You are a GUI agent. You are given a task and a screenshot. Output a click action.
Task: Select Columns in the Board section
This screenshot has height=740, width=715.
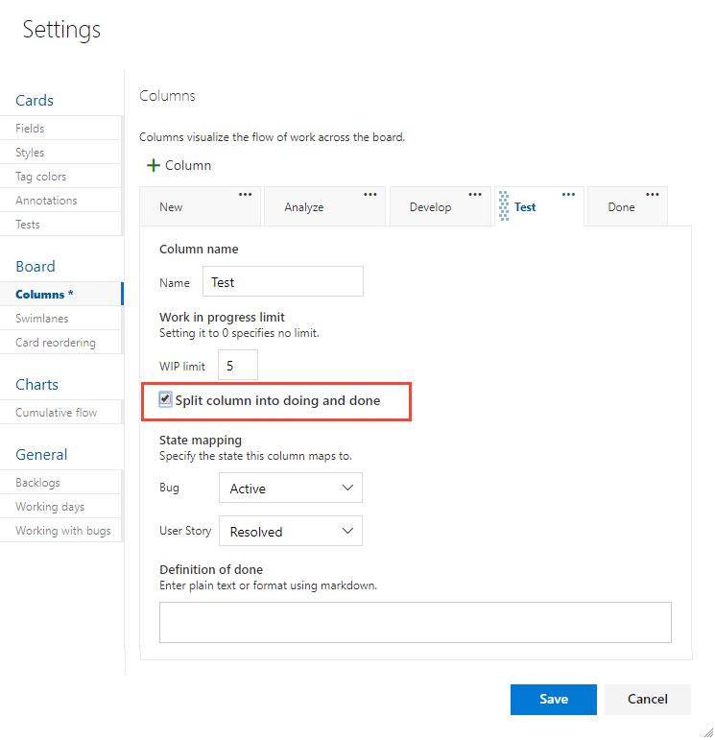click(x=60, y=294)
